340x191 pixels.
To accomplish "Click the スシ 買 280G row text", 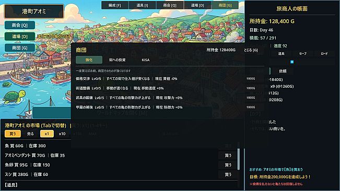I will tap(27, 174).
